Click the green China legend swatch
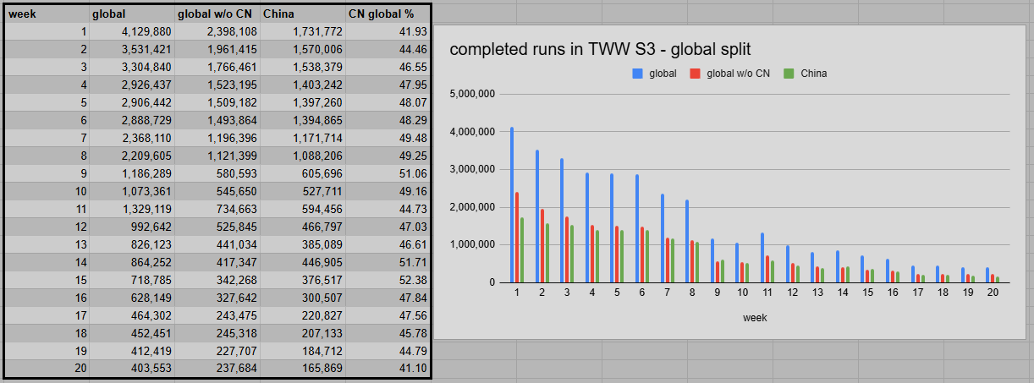The image size is (1034, 383). click(789, 74)
